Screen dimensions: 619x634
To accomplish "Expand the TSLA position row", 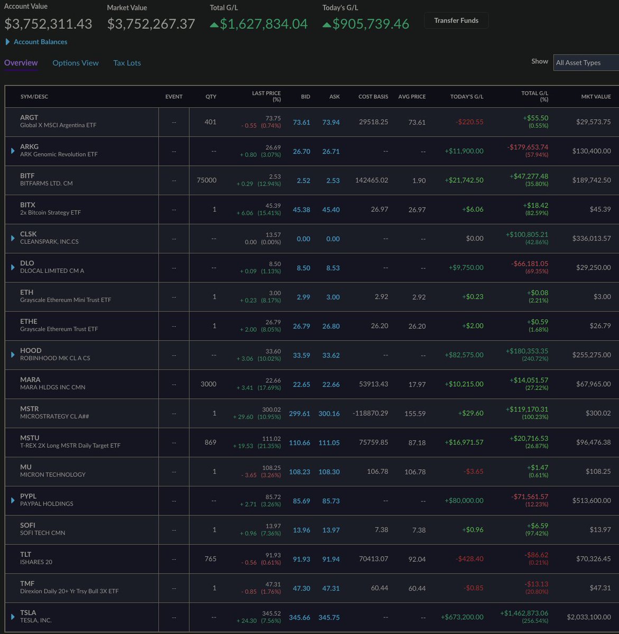I will pos(13,617).
